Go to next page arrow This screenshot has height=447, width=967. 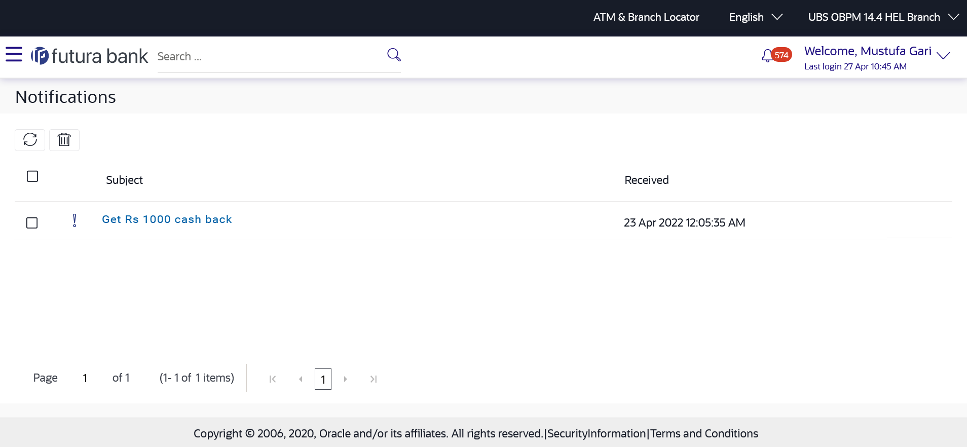click(x=345, y=379)
